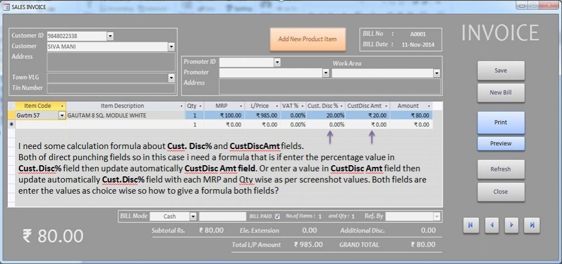Image resolution: width=562 pixels, height=264 pixels.
Task: Click the ₹ 20.00 CustDisc Amt cell
Action: 368,116
